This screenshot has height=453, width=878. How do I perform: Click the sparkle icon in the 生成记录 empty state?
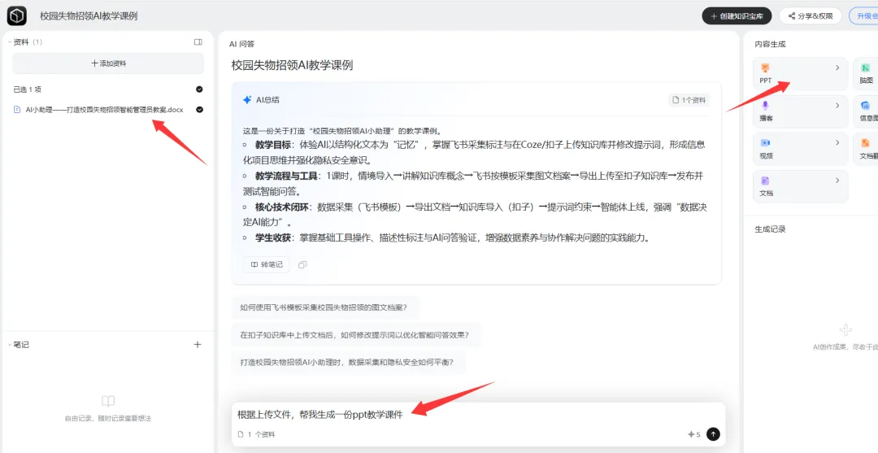(846, 330)
